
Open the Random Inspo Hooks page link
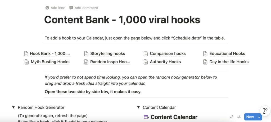point(110,62)
